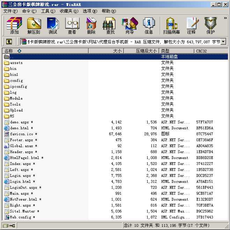
Task: Open the Tools (工具) menu
Action: click(x=48, y=11)
